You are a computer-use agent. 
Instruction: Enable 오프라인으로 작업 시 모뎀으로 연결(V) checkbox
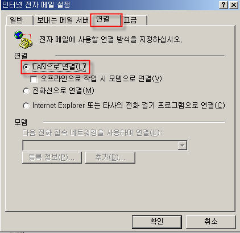click(34, 79)
